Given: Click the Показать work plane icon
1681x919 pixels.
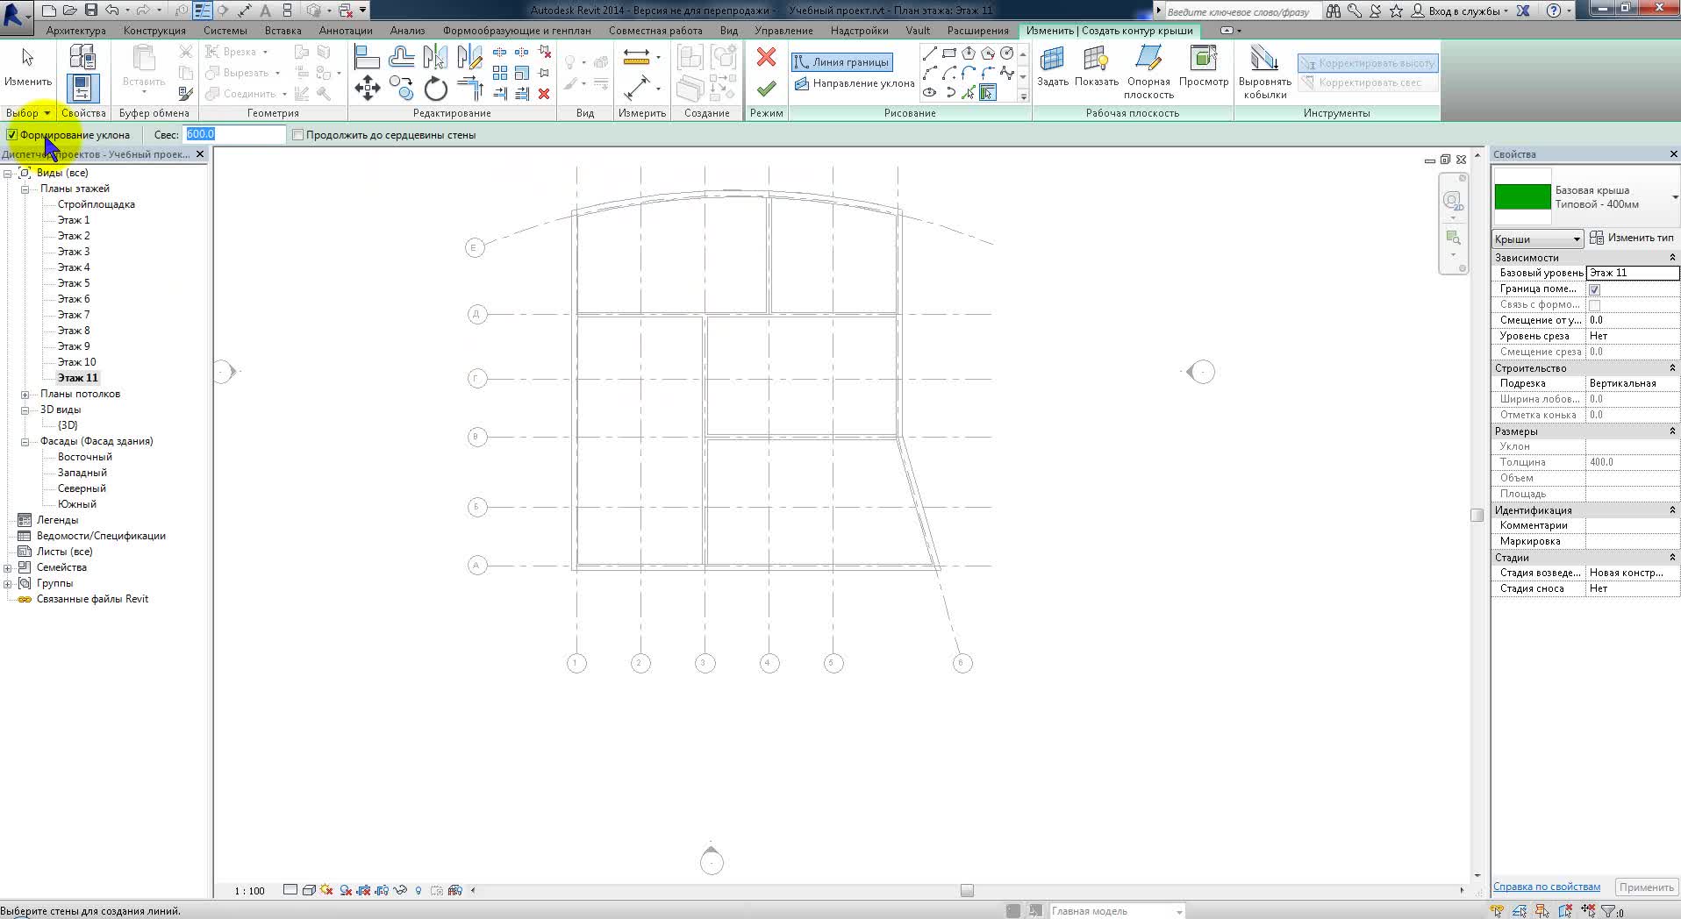Looking at the screenshot, I should (x=1096, y=59).
